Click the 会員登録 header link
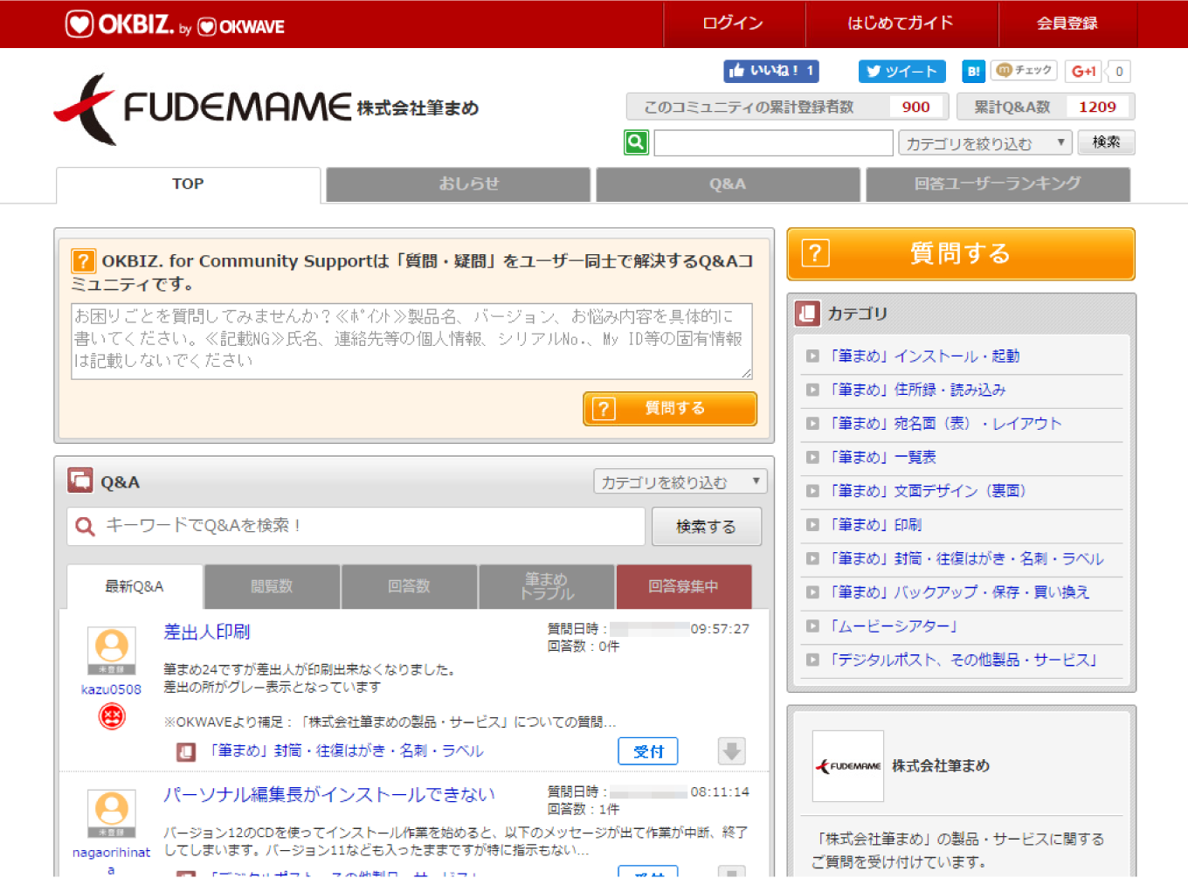This screenshot has height=878, width=1188. point(1067,24)
